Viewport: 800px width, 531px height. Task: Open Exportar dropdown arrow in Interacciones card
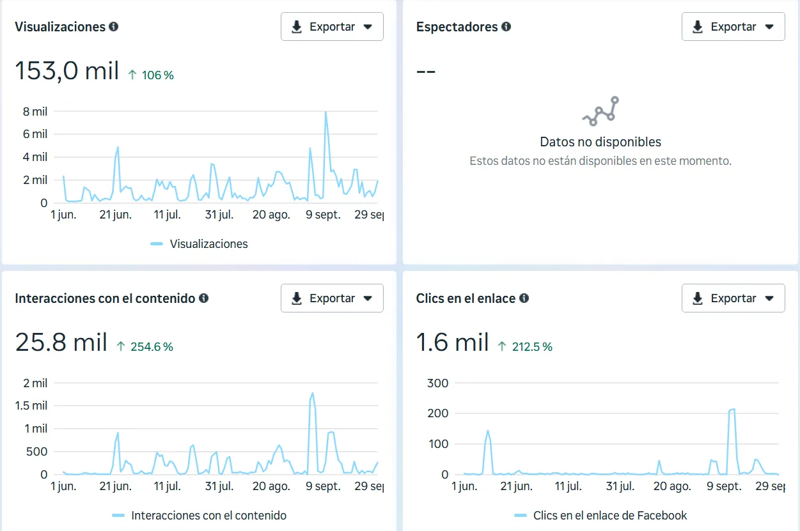pos(368,298)
